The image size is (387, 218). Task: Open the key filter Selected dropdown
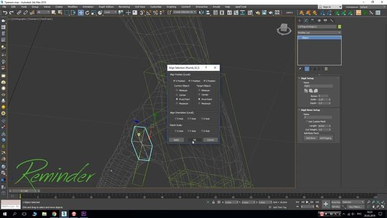click(x=353, y=202)
